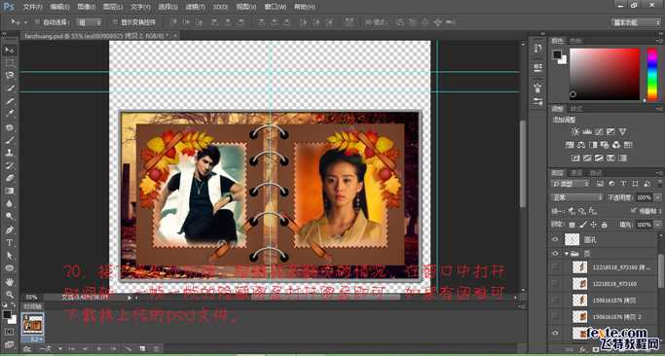Select the Zoom magnifier tool
Viewport: 665px width, 356px height.
[10, 294]
